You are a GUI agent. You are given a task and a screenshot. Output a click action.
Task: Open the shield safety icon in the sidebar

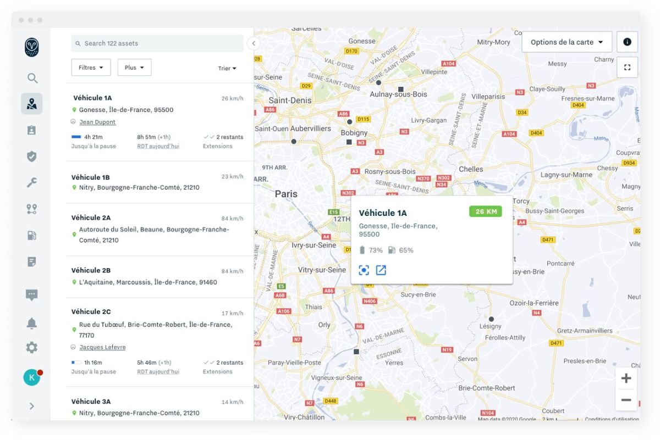pyautogui.click(x=32, y=157)
